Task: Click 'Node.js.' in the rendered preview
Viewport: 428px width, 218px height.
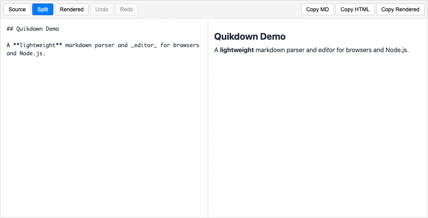Action: 397,50
